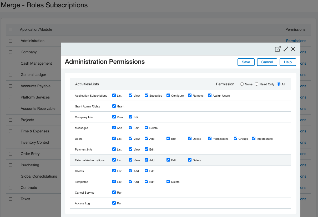Check the General Ledger module checkbox
This screenshot has width=318, height=217.
coord(11,75)
